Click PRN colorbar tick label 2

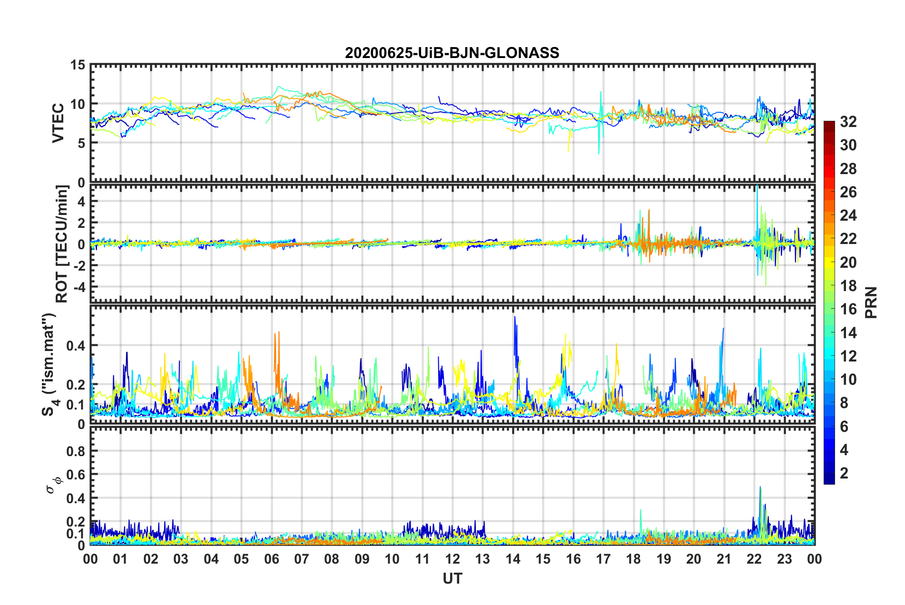(844, 473)
